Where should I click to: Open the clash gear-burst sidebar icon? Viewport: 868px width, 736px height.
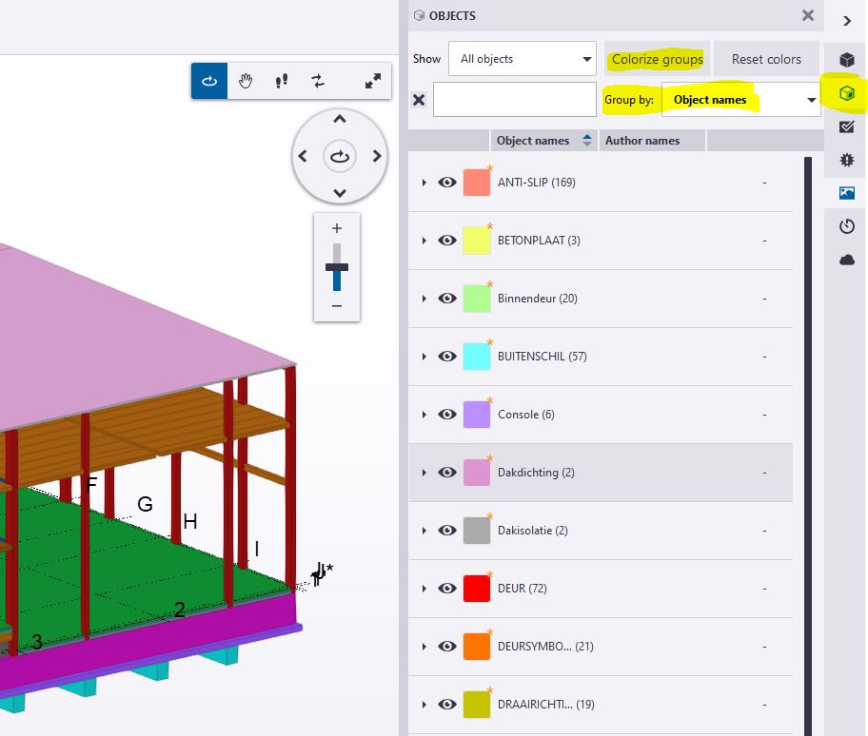[x=846, y=160]
